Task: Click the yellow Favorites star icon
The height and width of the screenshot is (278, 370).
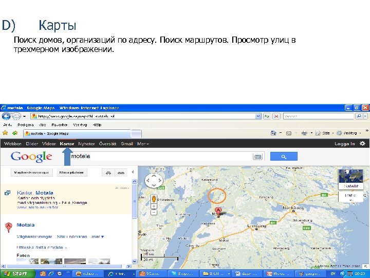Action: click(x=5, y=133)
